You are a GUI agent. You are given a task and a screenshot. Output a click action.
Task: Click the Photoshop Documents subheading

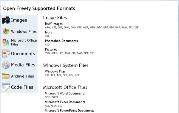61,41
